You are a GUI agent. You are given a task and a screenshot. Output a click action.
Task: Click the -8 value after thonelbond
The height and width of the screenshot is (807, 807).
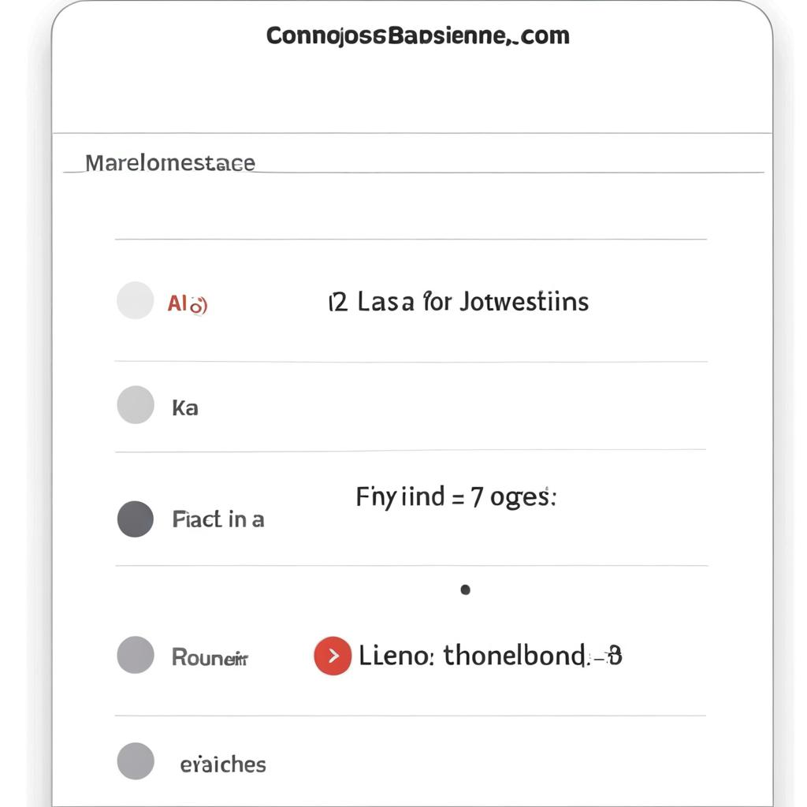[608, 656]
